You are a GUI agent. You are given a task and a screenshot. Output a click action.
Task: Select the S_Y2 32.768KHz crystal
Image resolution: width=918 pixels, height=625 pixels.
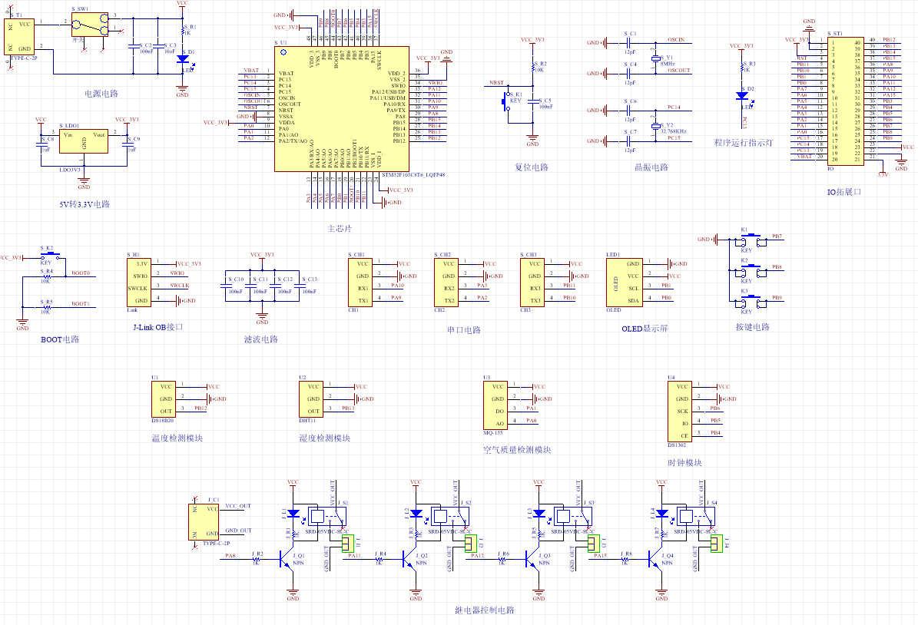(x=656, y=126)
